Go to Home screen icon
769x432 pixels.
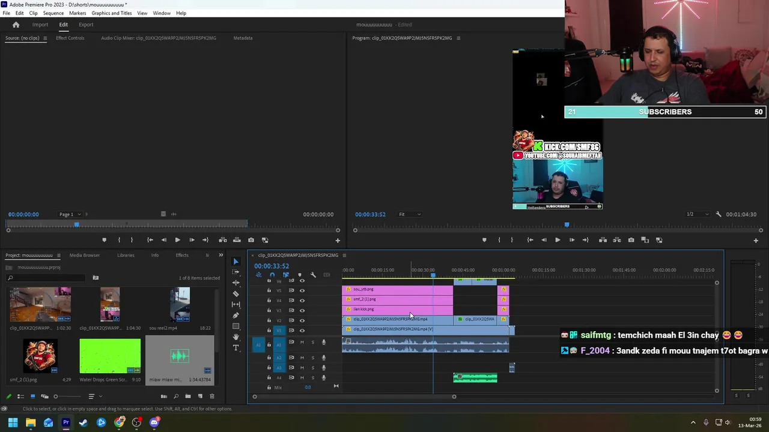click(16, 25)
